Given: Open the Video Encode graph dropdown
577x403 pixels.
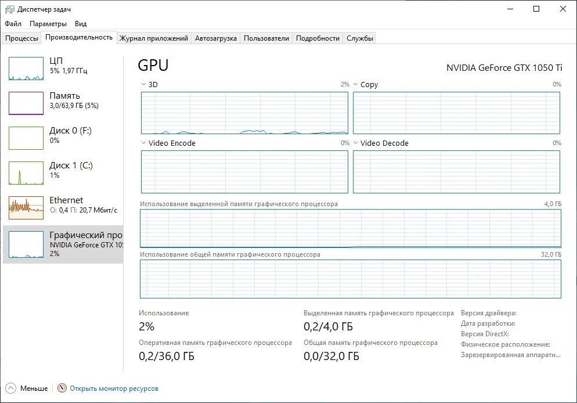Looking at the screenshot, I should [144, 143].
